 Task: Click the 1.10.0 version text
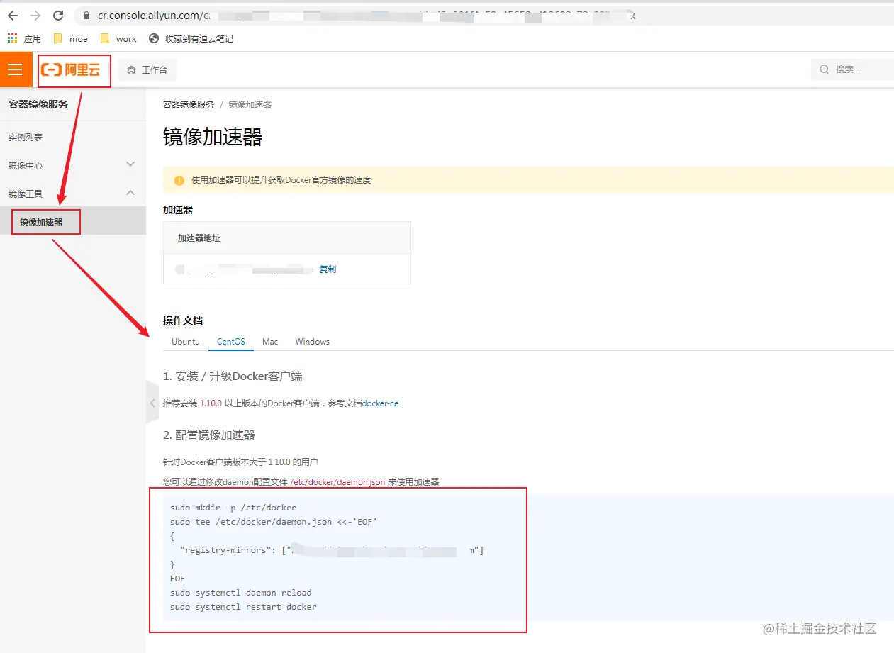211,403
